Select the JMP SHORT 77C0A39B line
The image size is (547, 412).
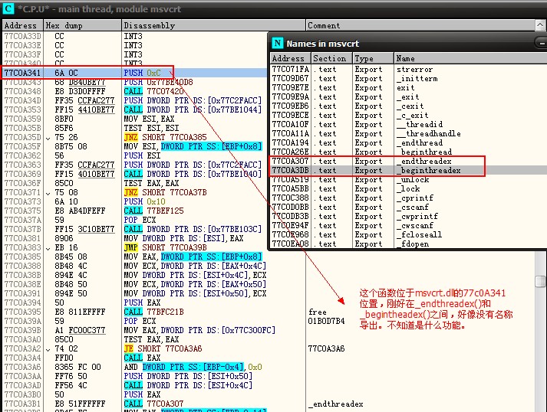click(166, 247)
